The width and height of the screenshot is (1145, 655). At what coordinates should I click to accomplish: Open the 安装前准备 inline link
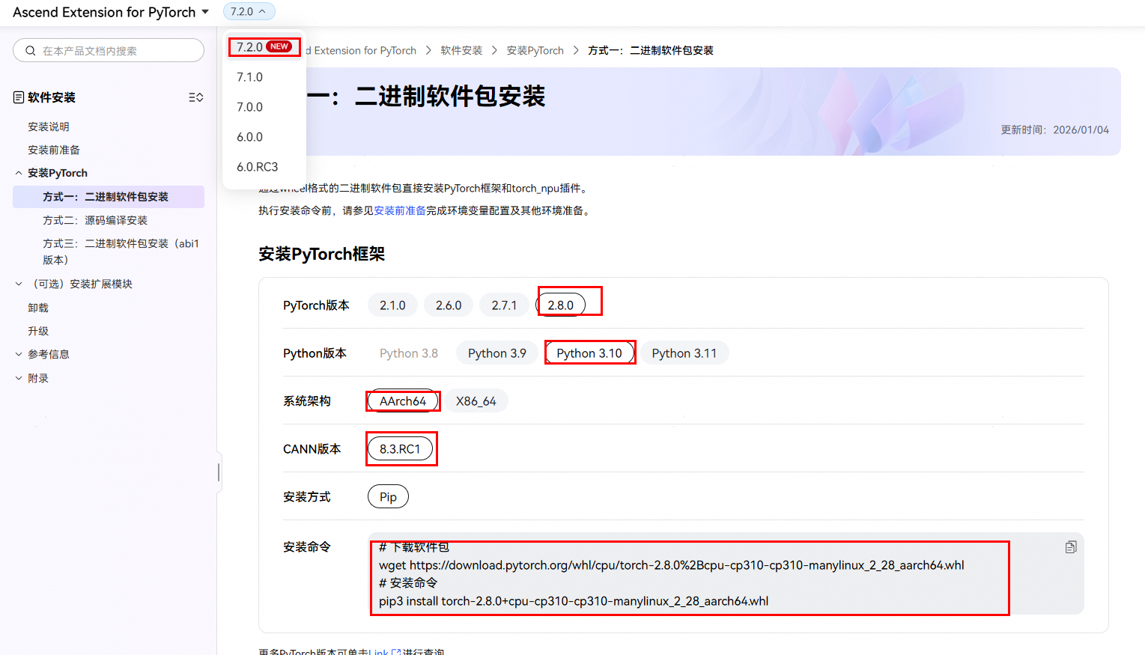coord(400,211)
